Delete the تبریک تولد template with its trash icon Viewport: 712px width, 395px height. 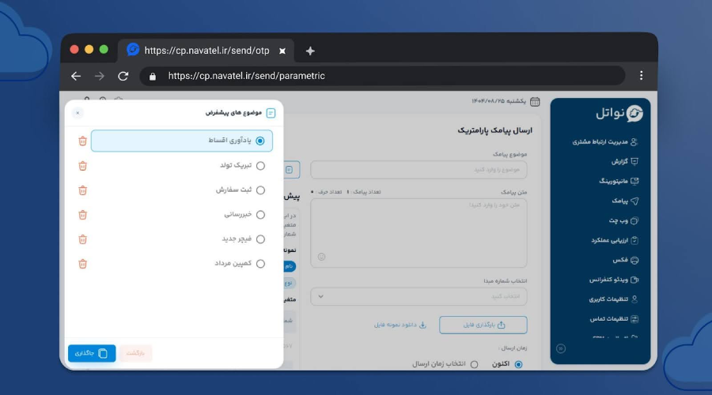(x=82, y=166)
